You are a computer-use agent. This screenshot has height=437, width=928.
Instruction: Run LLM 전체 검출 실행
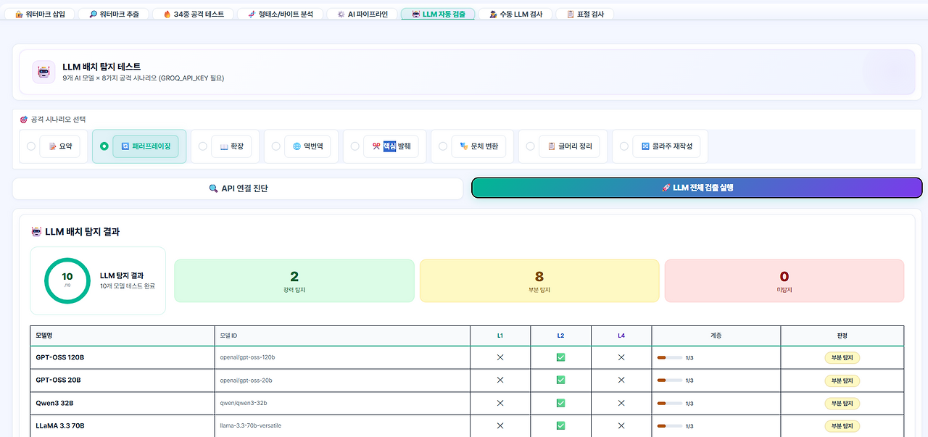(x=697, y=188)
